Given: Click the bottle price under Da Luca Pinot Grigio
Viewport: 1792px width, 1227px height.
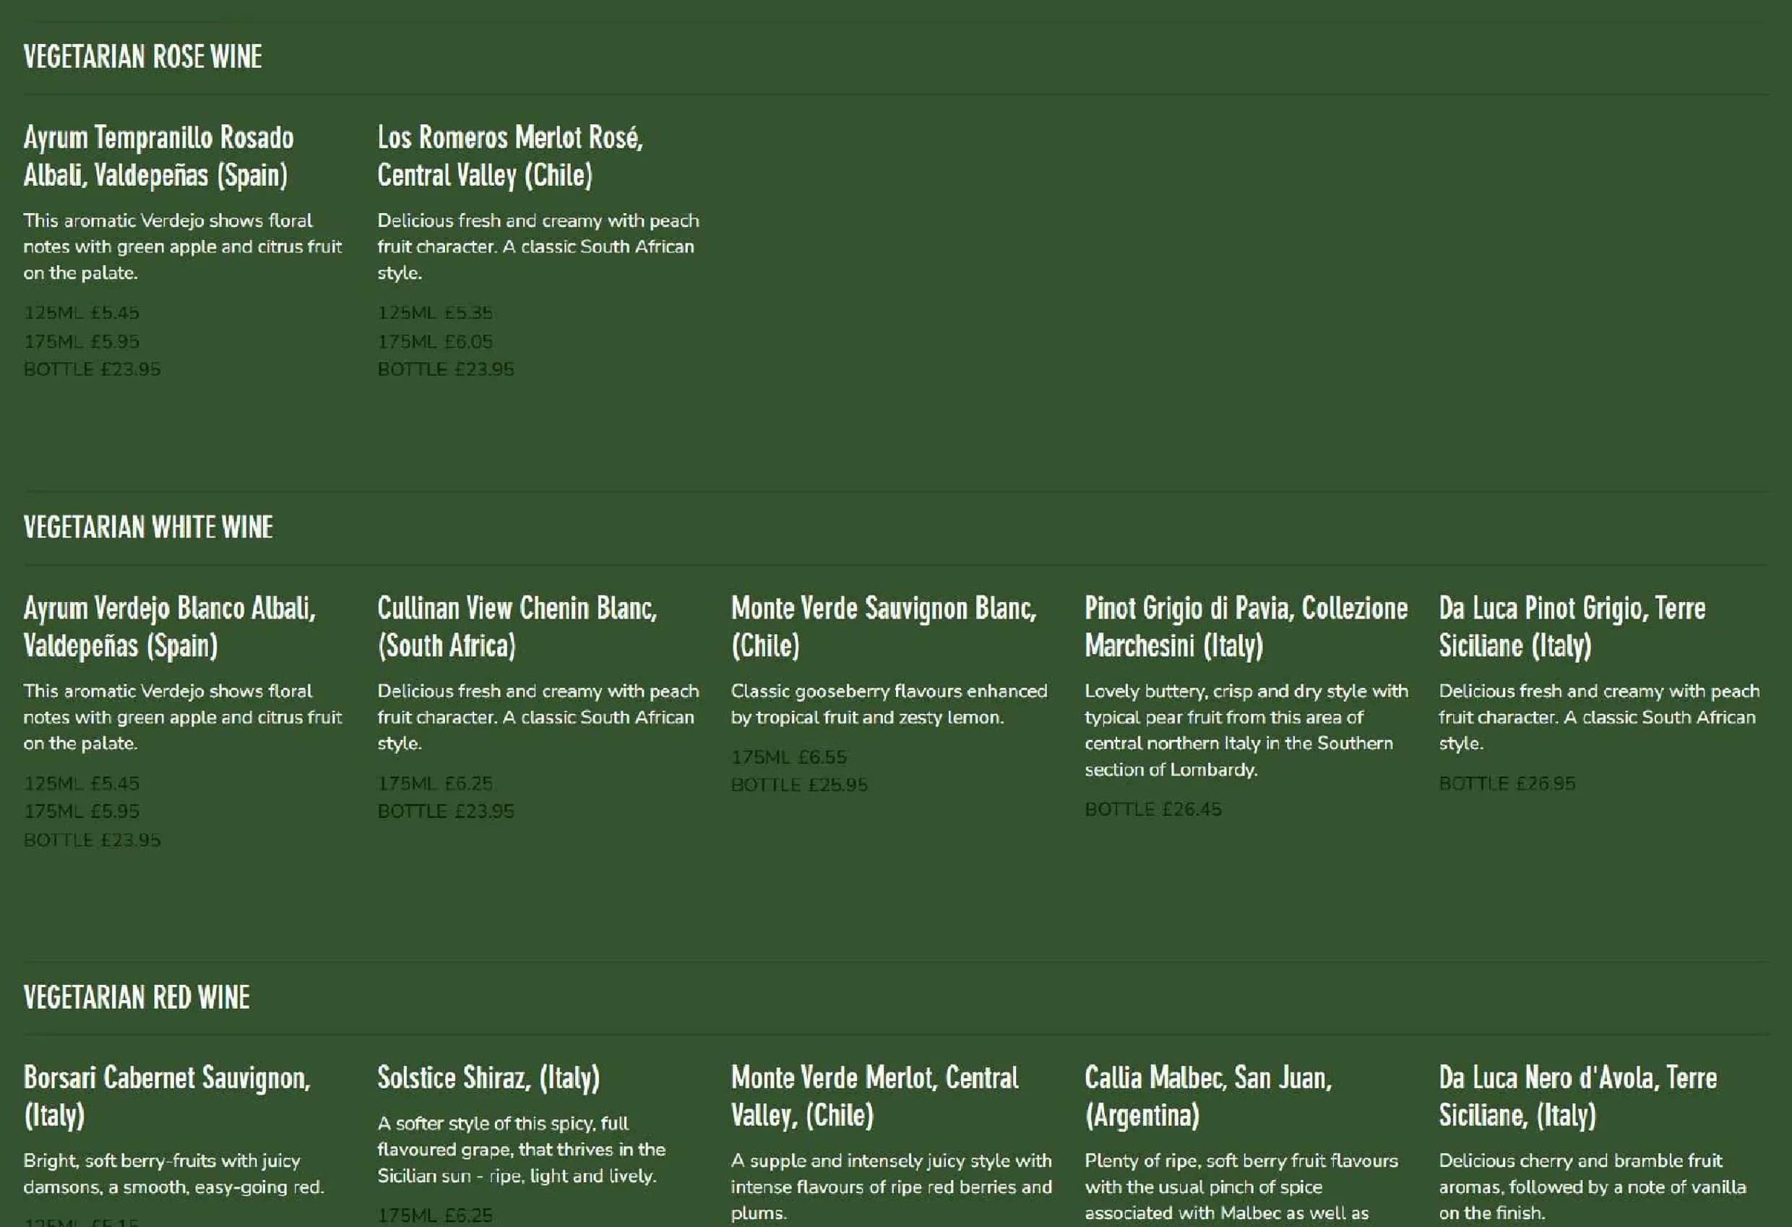Looking at the screenshot, I should click(x=1507, y=783).
